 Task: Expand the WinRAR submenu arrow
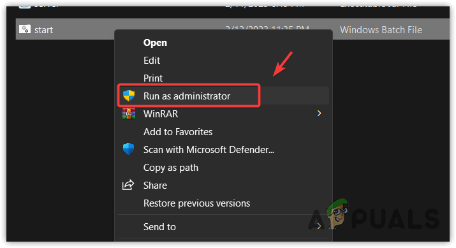[x=319, y=113]
